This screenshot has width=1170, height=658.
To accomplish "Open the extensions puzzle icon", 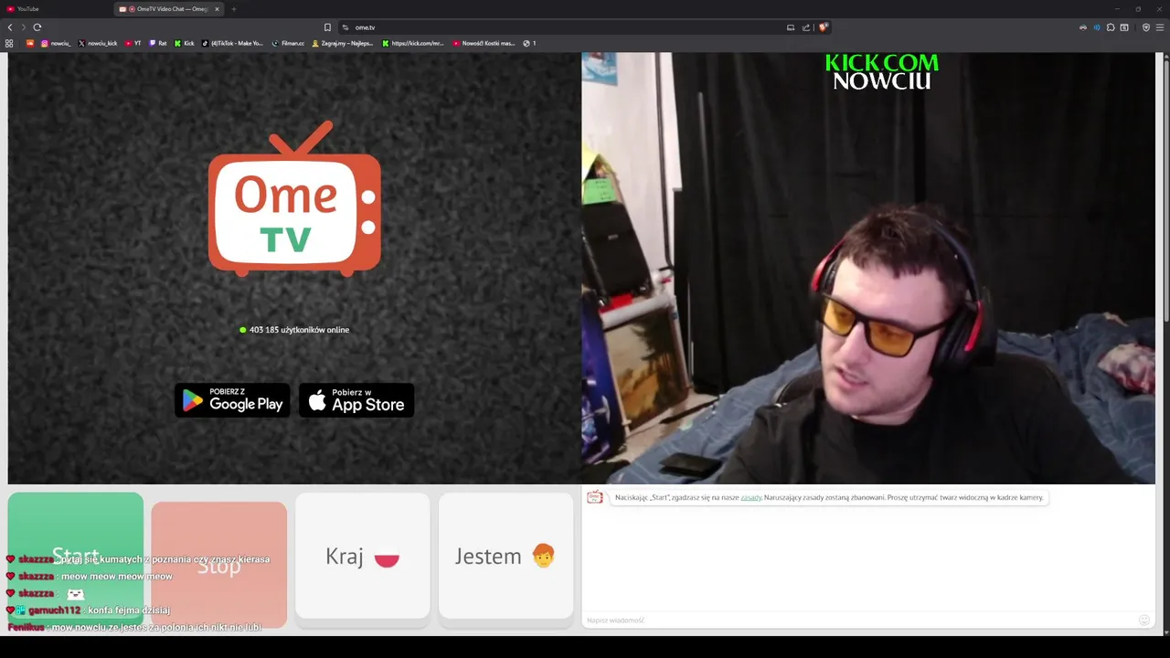I will click(1111, 27).
